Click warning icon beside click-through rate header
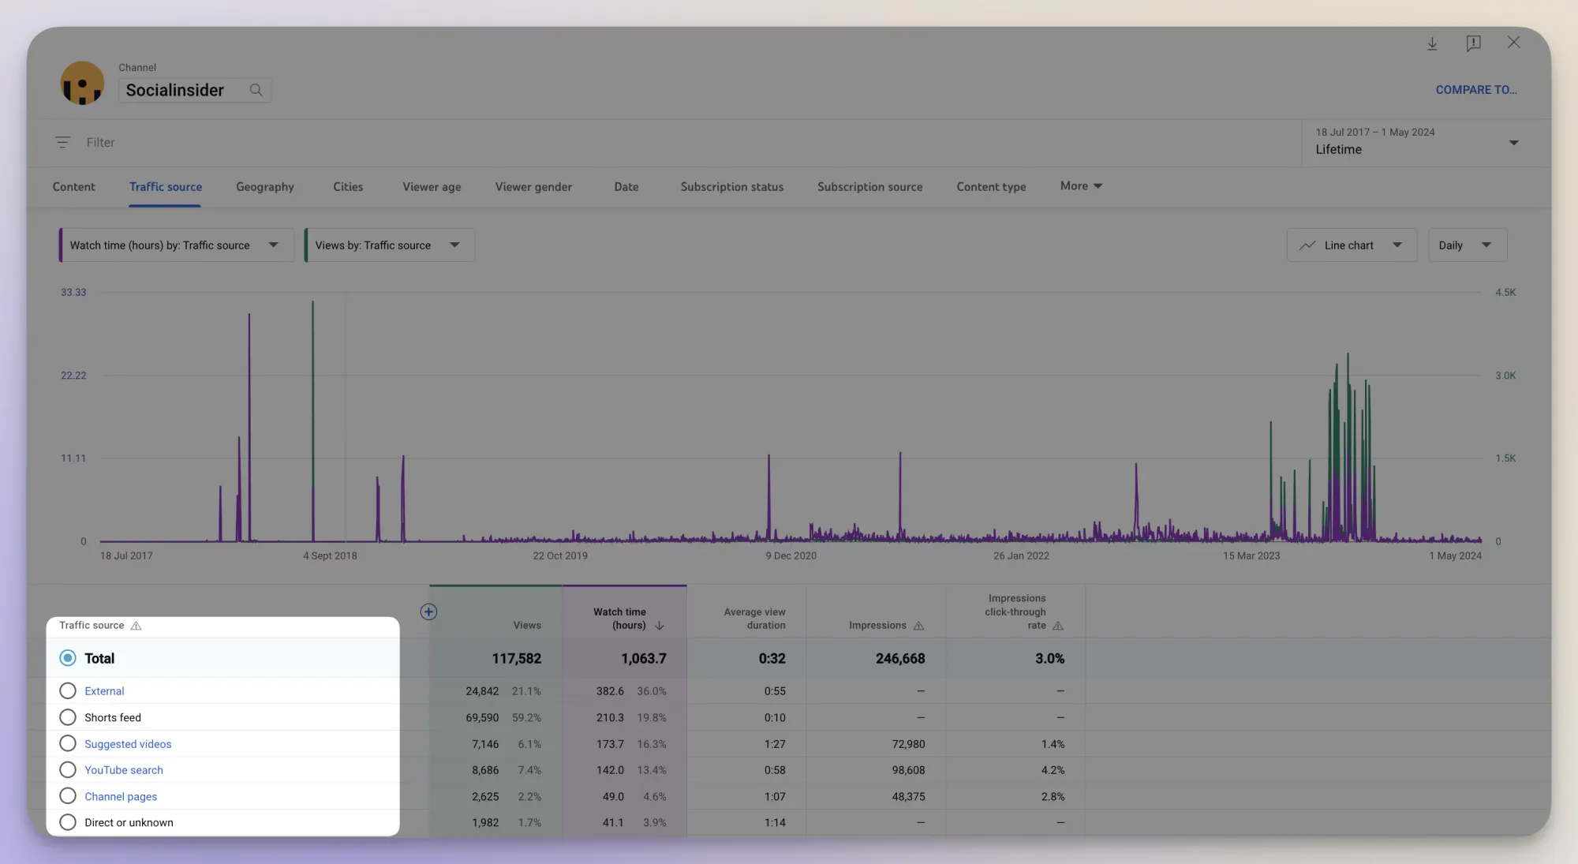1578x864 pixels. (1058, 626)
